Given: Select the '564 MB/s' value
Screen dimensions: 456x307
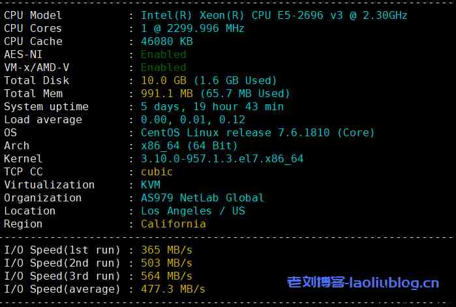Looking at the screenshot, I should click(166, 276).
